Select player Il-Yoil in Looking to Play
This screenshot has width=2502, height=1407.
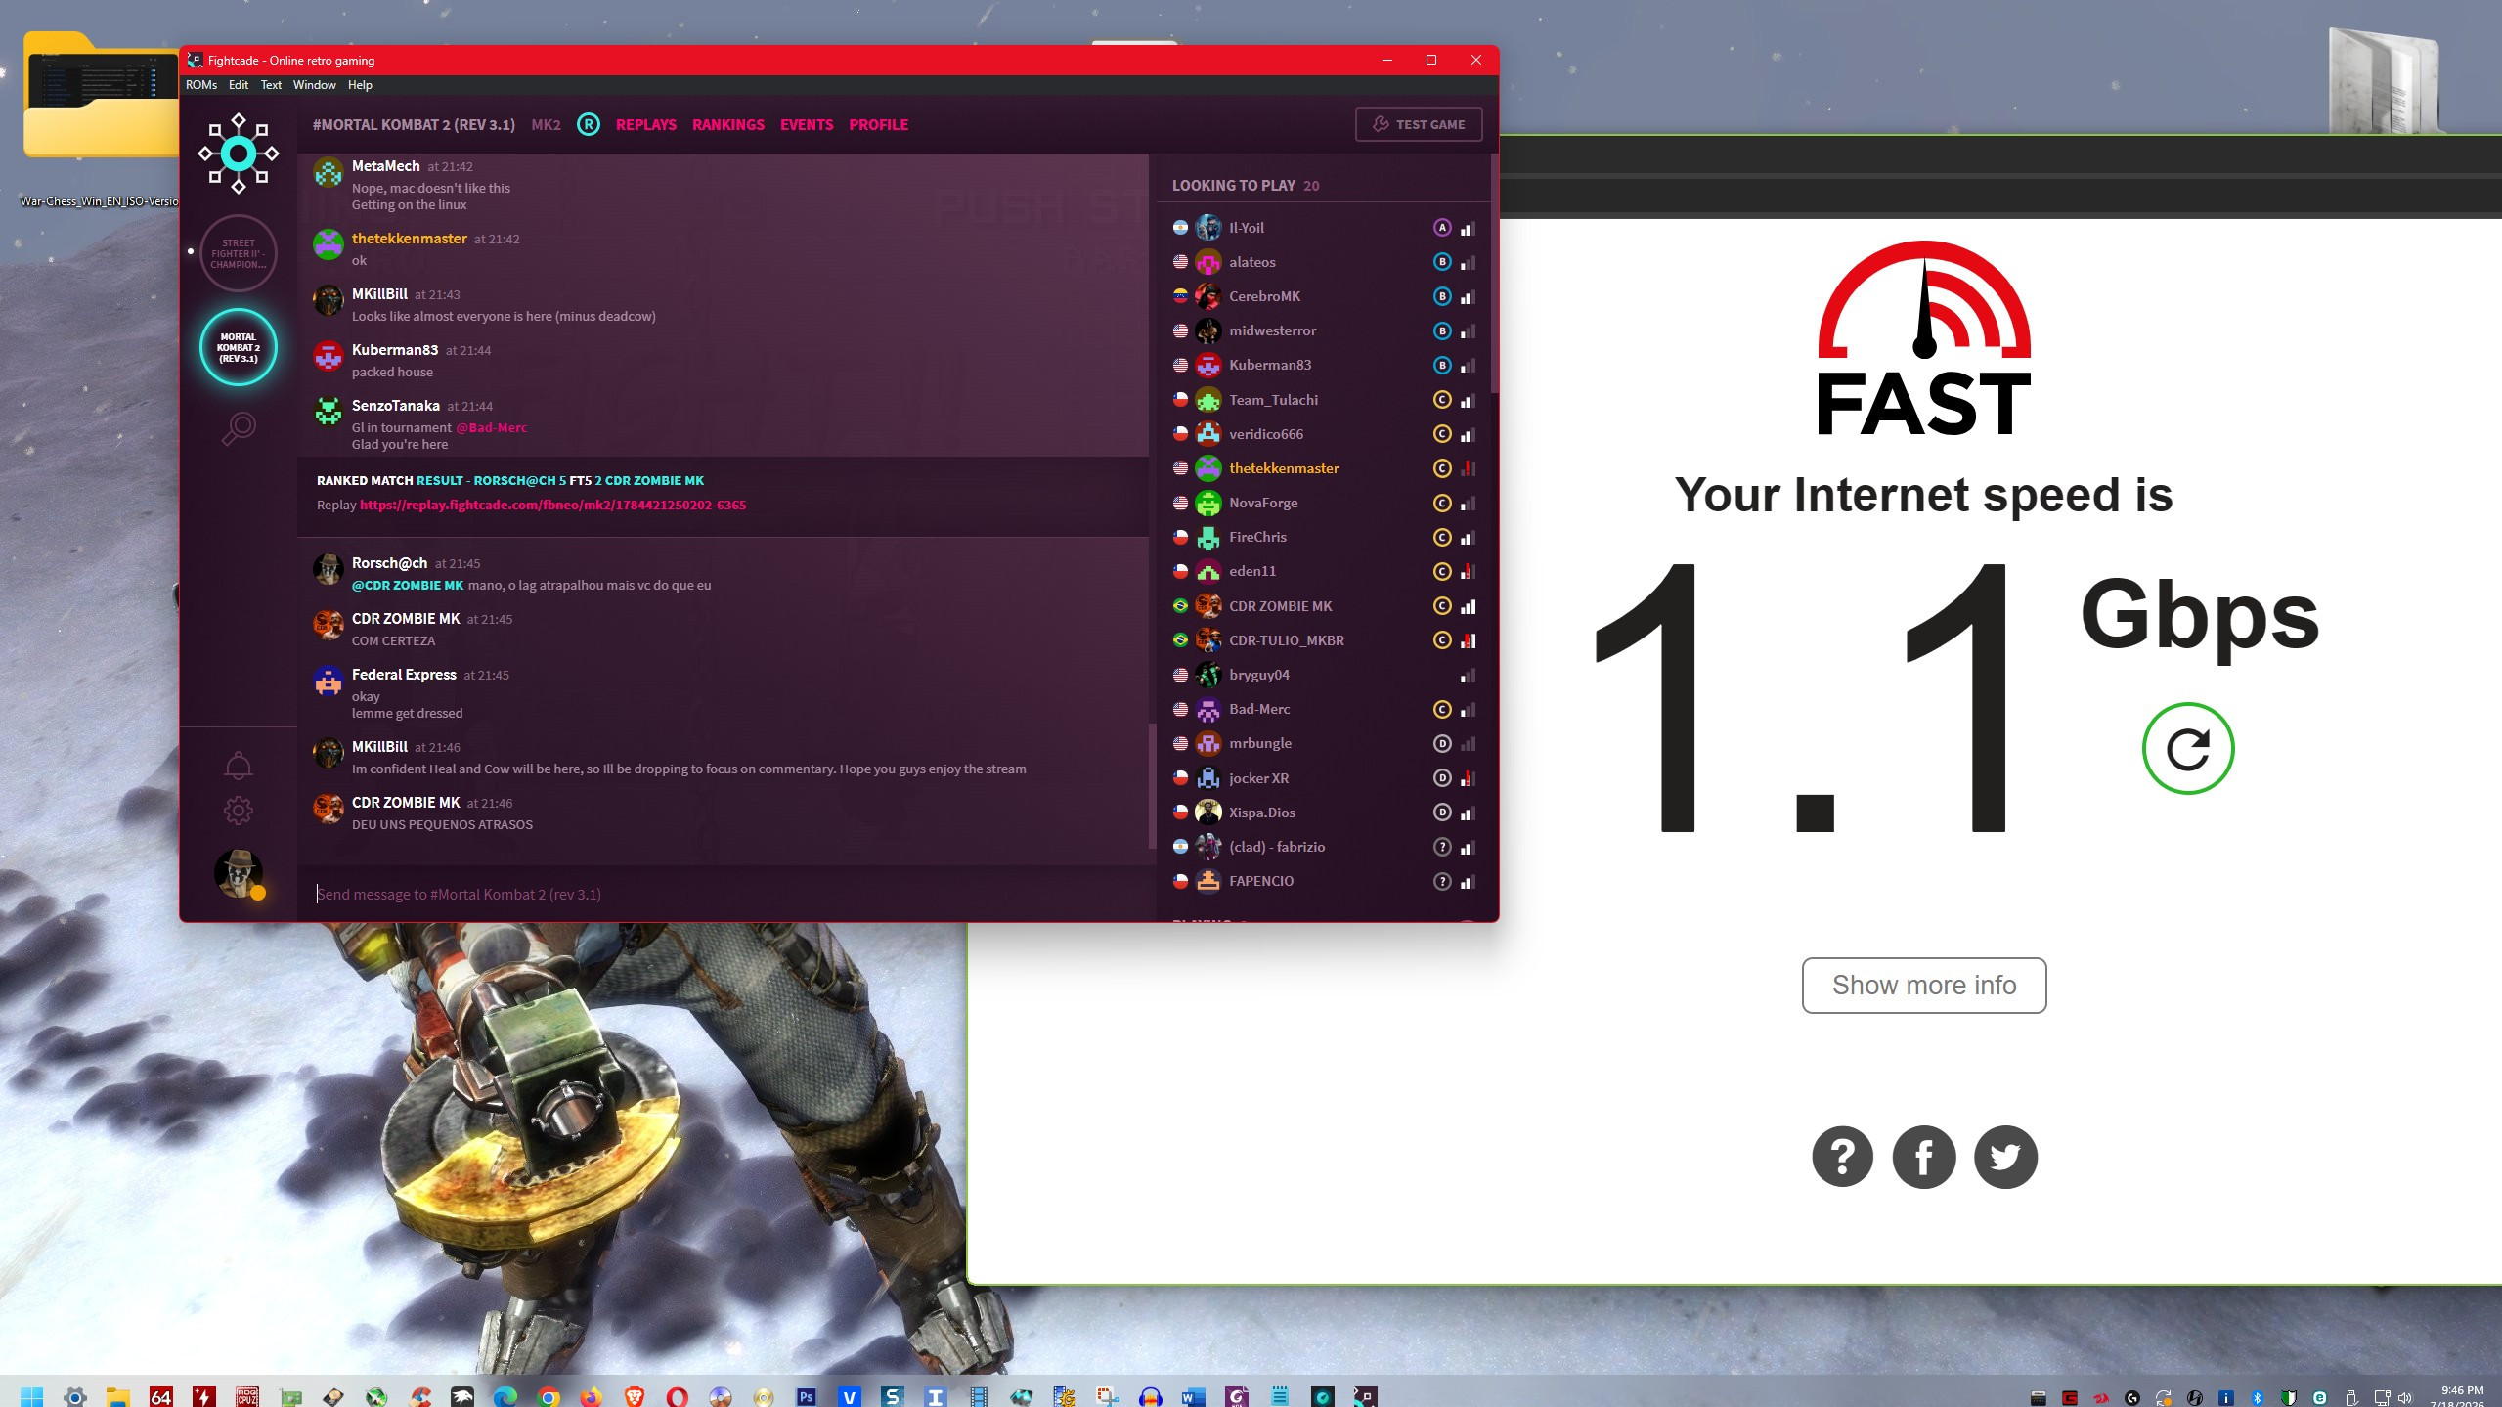click(1324, 228)
